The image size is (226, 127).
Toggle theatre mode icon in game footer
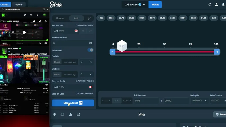63,114
